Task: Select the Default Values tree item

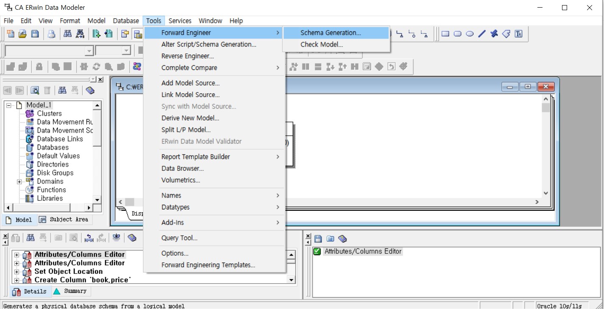Action: point(58,156)
